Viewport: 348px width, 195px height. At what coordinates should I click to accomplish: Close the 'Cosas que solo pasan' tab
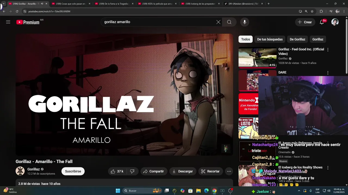89,4
